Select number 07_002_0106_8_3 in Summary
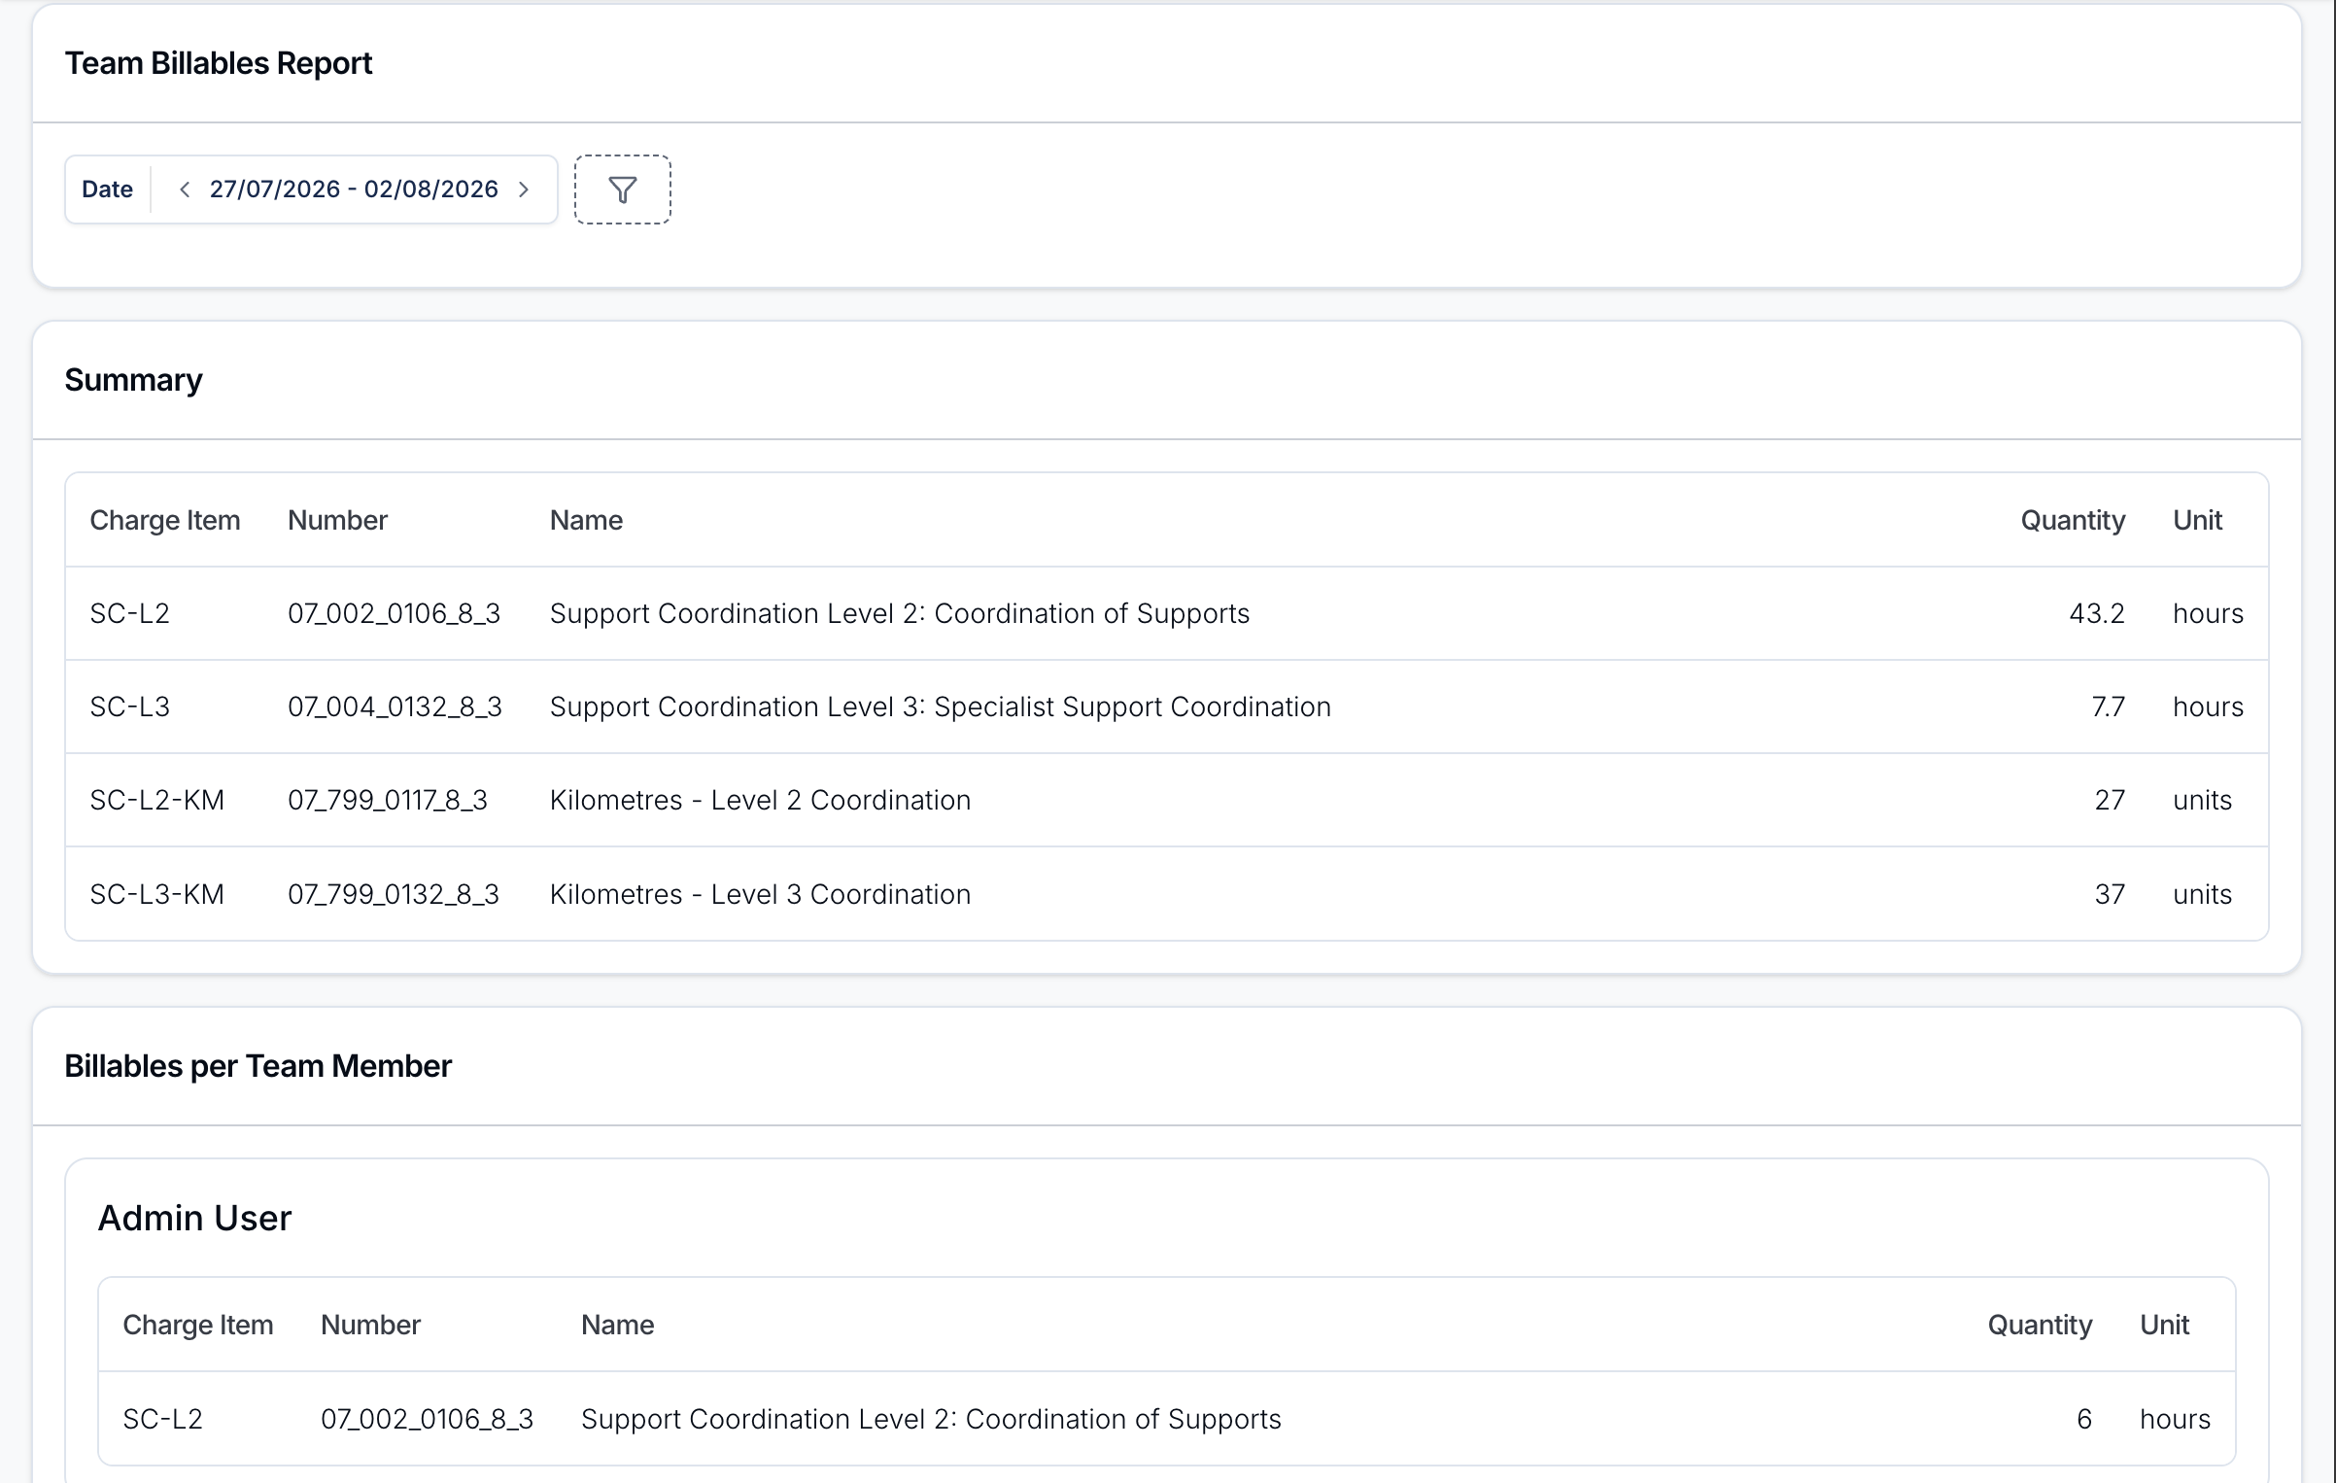The image size is (2336, 1483). (394, 613)
